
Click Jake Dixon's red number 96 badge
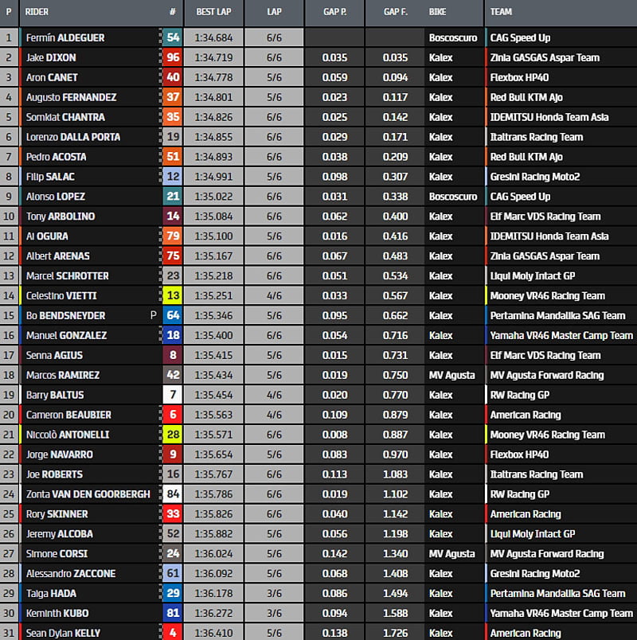click(x=173, y=57)
